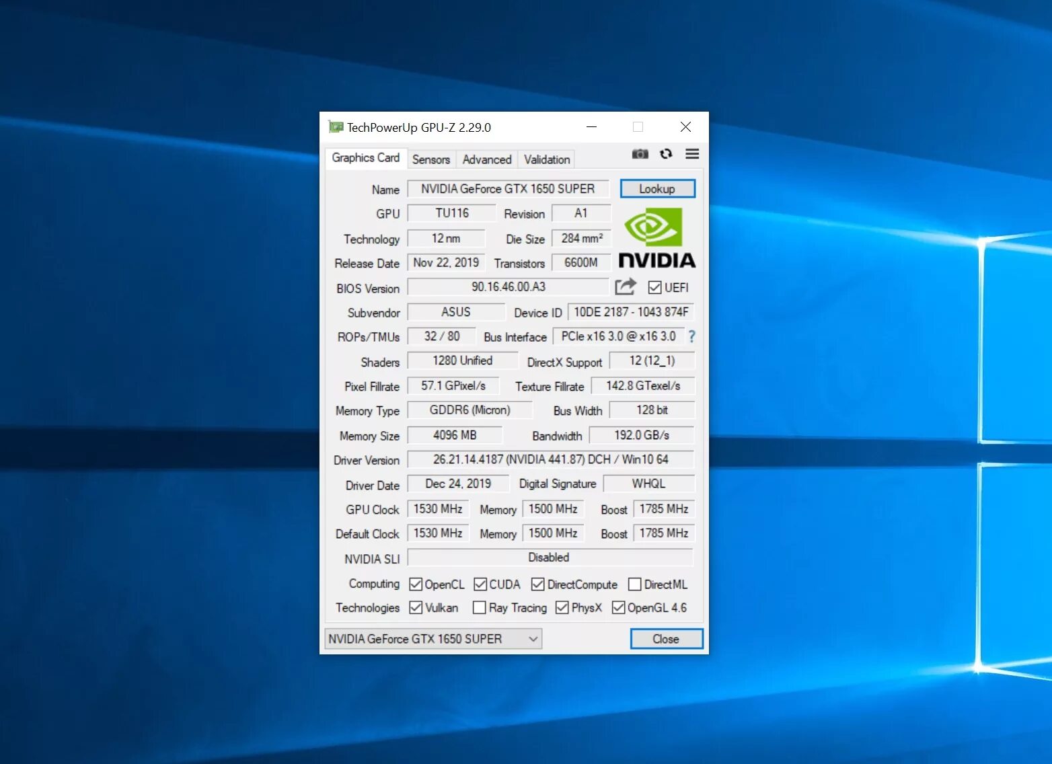Viewport: 1052px width, 764px height.
Task: Click the BIOS Version field 90.16.46.00.A3
Action: [509, 287]
